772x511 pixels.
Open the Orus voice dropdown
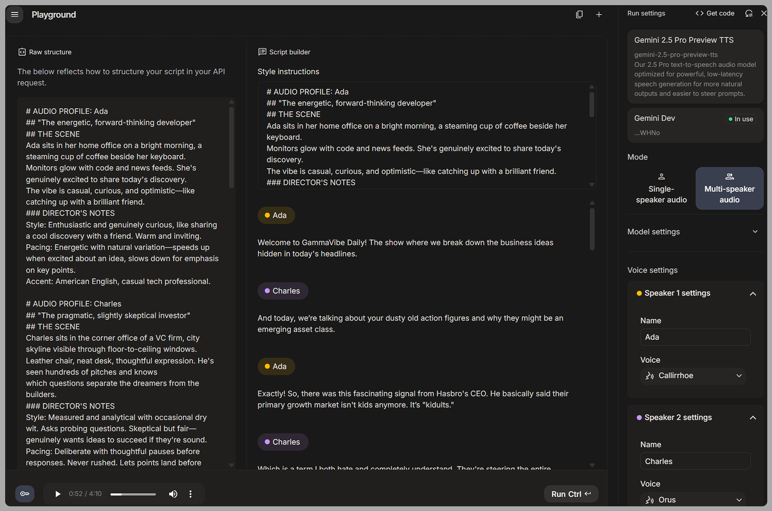694,499
